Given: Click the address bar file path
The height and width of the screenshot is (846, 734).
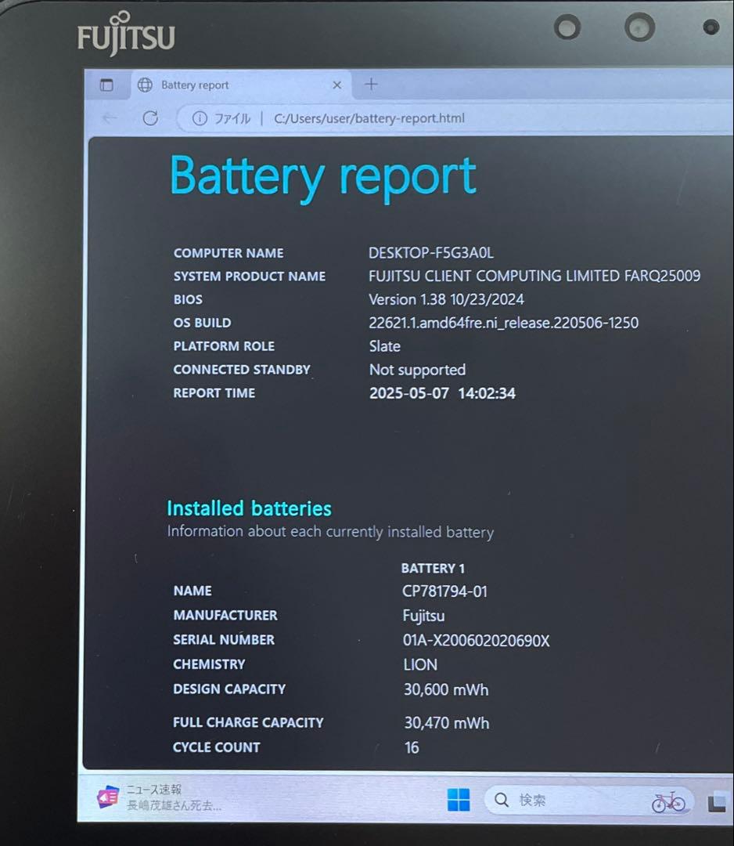Looking at the screenshot, I should (369, 118).
